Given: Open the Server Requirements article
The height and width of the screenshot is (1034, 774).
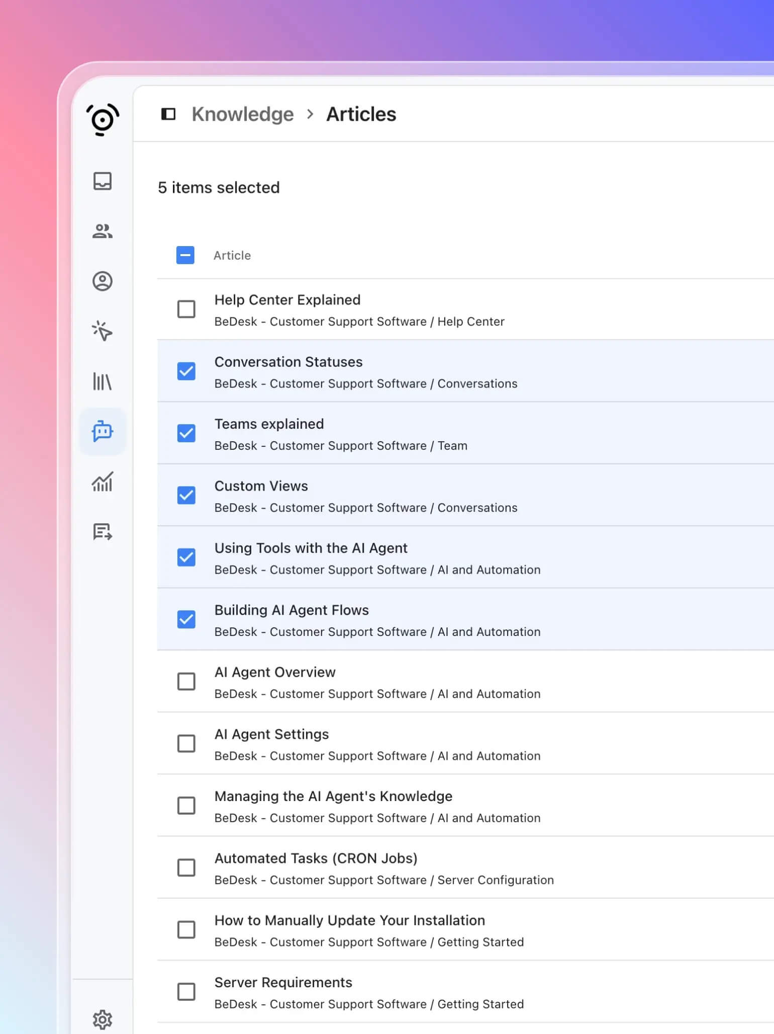Looking at the screenshot, I should [283, 982].
